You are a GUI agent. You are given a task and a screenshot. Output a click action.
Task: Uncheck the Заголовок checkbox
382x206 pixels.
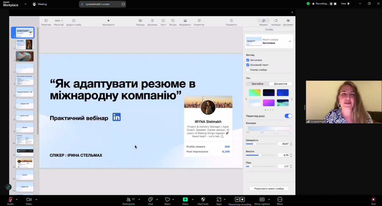[x=248, y=60]
